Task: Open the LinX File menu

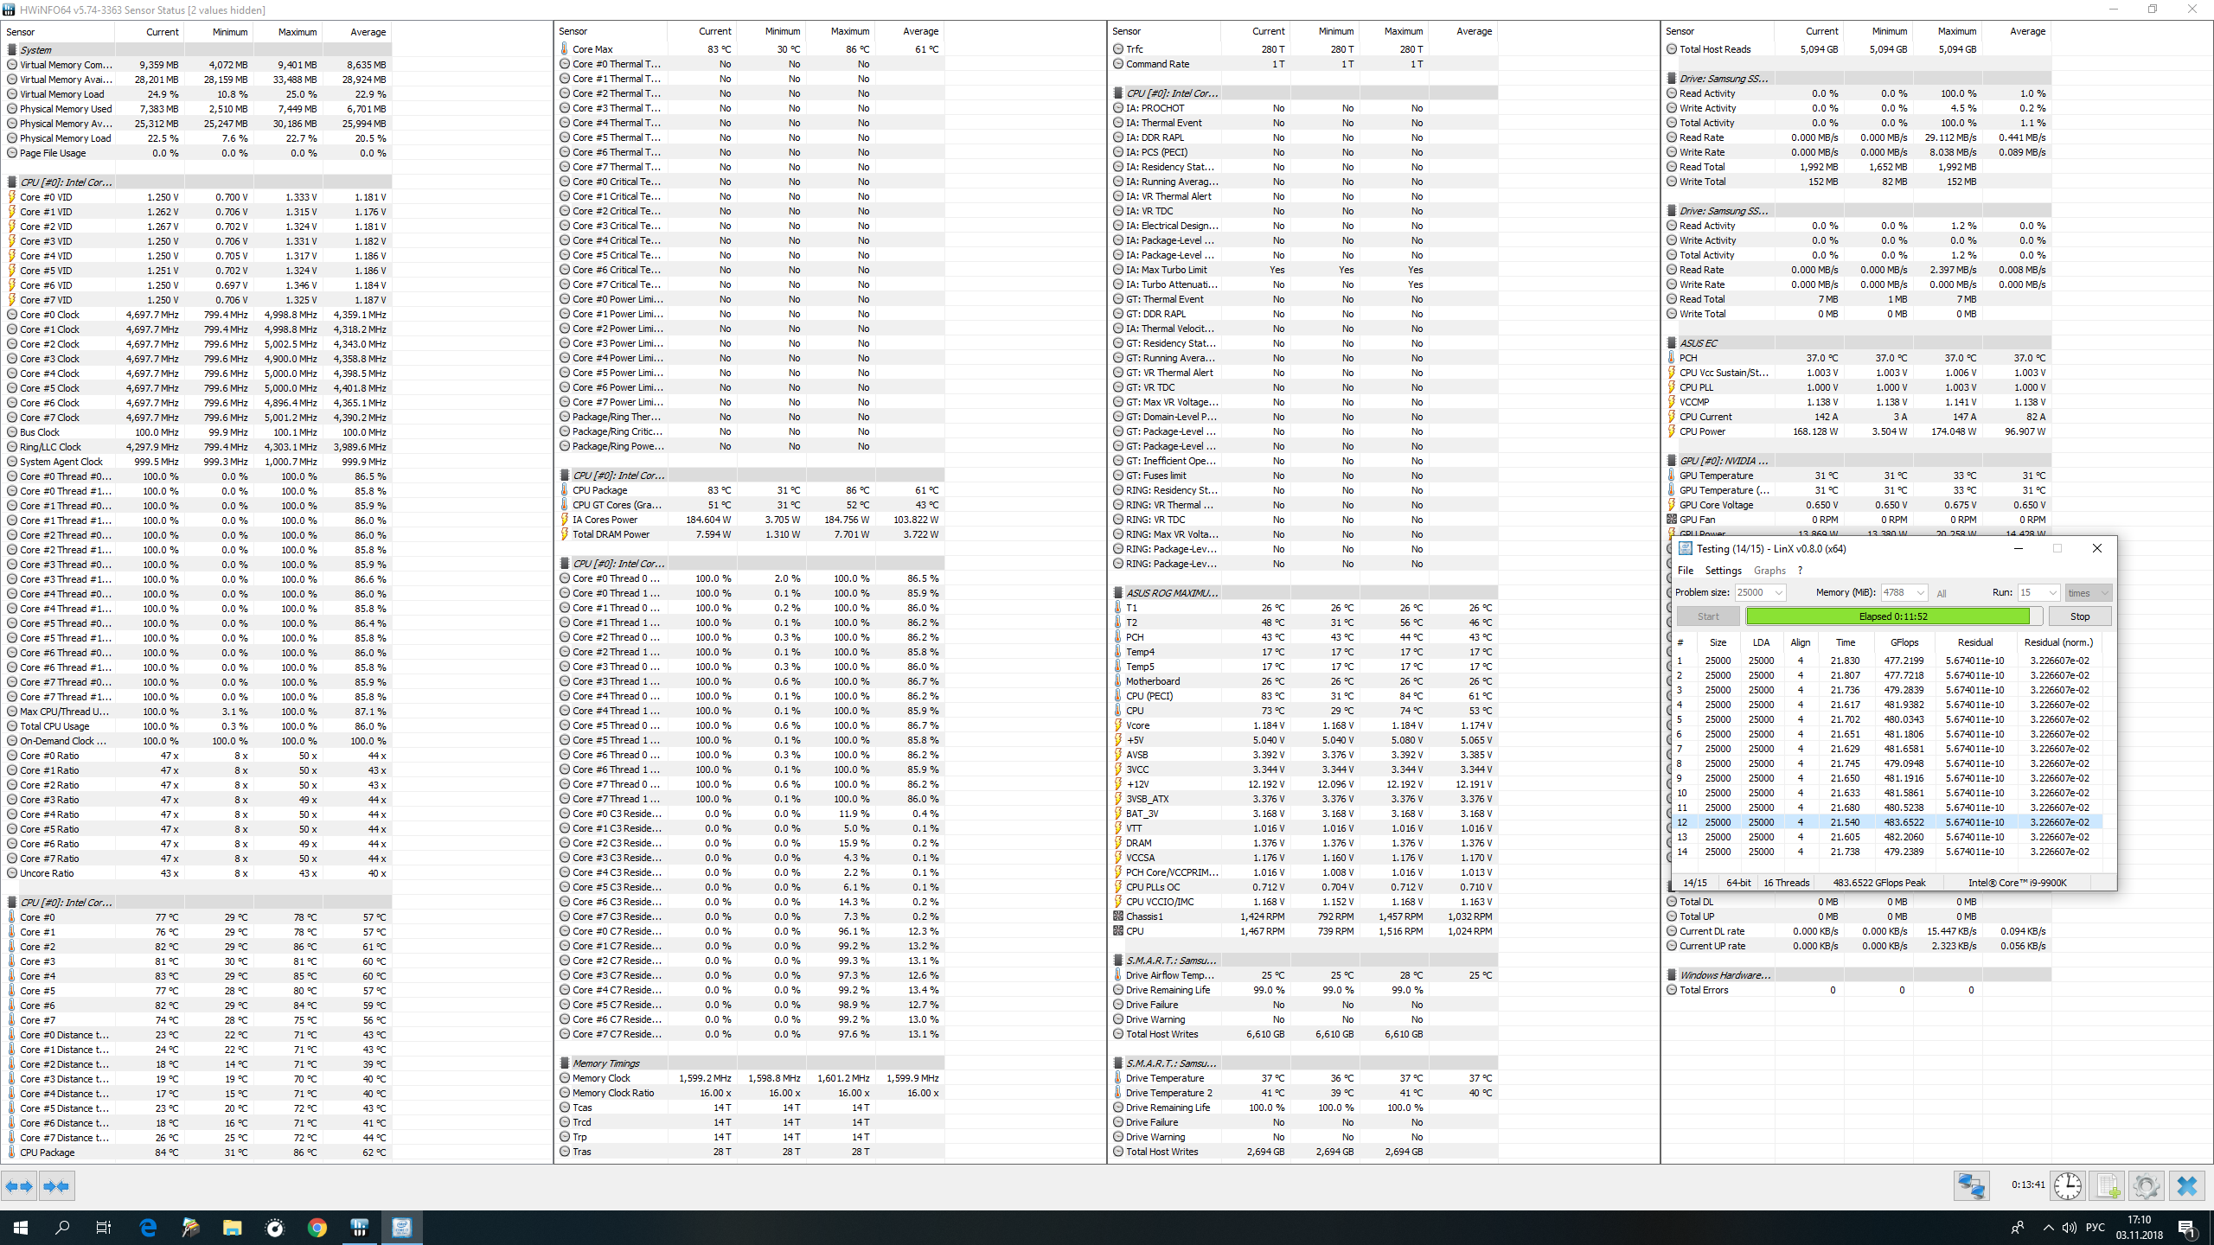Action: [1685, 571]
